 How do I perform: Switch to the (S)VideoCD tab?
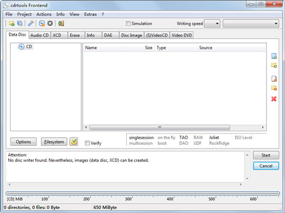point(157,35)
